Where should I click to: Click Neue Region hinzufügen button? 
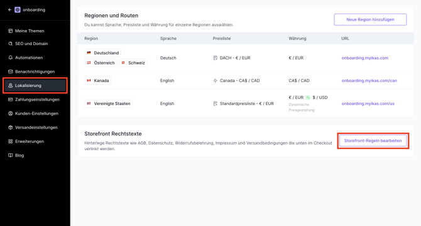(x=370, y=19)
